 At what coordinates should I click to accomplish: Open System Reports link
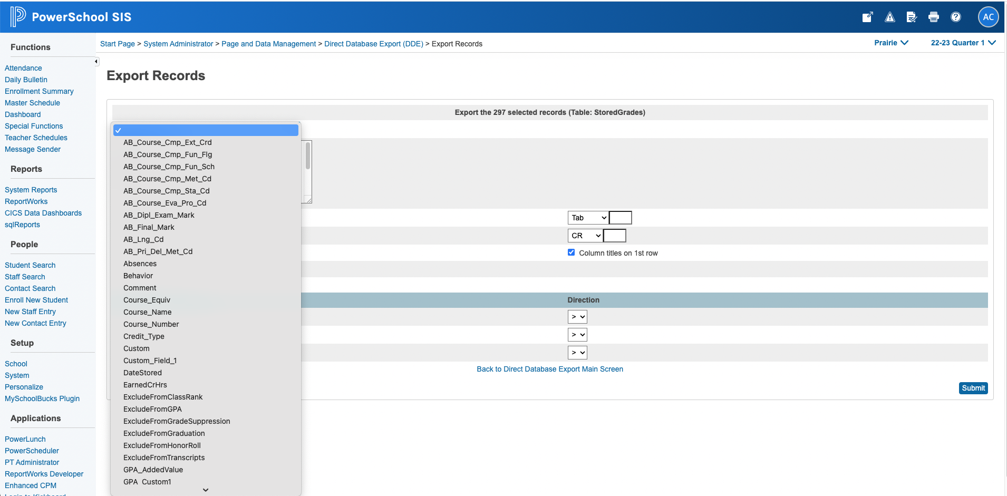(31, 190)
